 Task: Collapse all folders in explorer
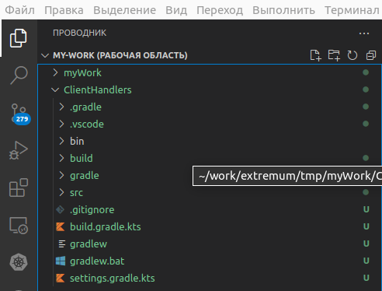click(x=371, y=55)
